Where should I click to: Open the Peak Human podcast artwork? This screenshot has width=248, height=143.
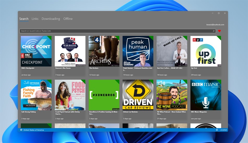click(x=138, y=51)
